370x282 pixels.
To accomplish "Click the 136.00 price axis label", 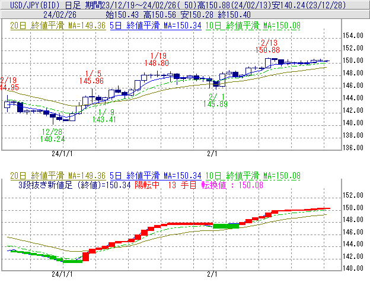I will coord(353,148).
